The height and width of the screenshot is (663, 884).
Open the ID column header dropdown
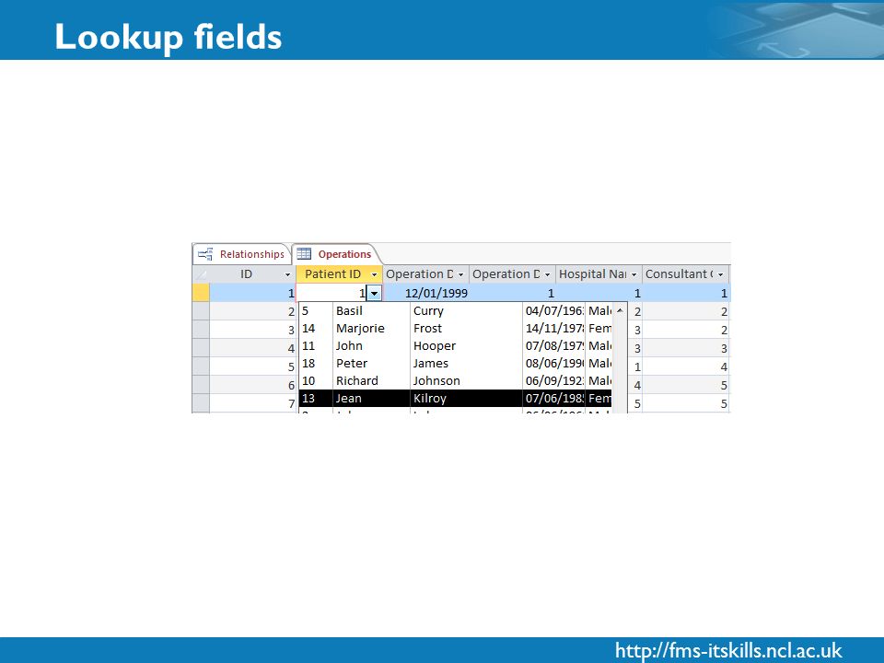coord(287,274)
